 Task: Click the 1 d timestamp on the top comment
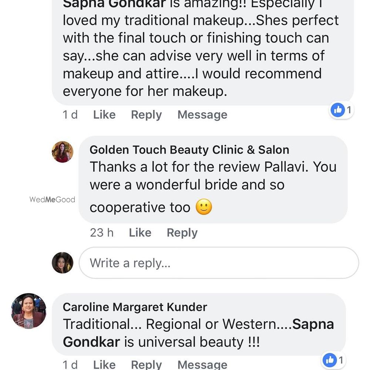point(70,115)
